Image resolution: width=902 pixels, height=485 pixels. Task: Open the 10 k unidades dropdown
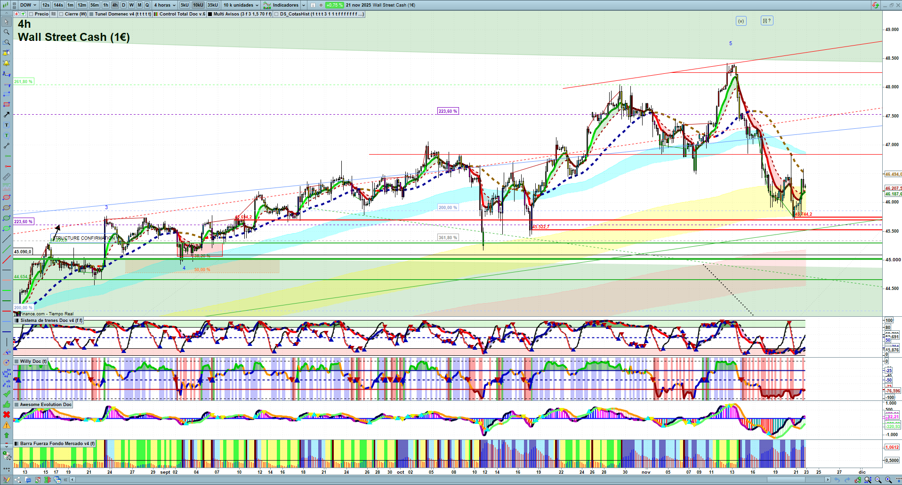pyautogui.click(x=241, y=5)
